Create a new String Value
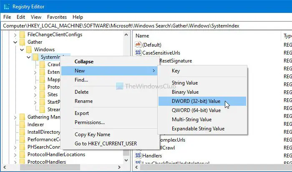The width and height of the screenshot is (292, 172). coord(202,83)
